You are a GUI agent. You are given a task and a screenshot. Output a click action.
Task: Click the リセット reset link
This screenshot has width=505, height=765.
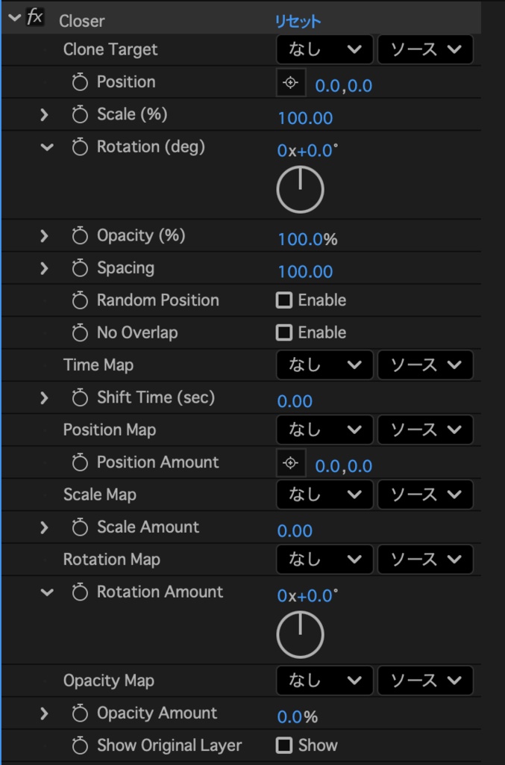(298, 21)
